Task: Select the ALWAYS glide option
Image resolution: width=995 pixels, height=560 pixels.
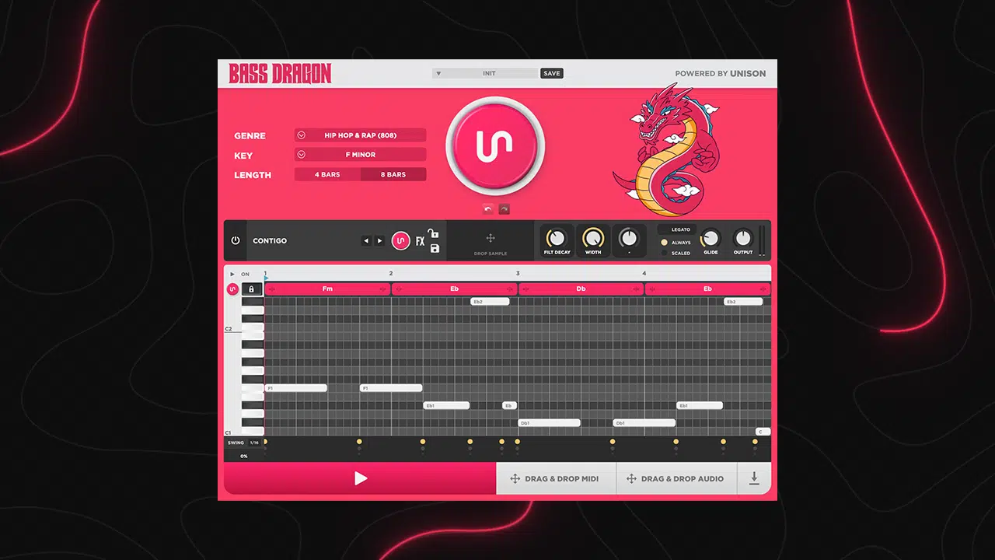Action: pyautogui.click(x=676, y=243)
